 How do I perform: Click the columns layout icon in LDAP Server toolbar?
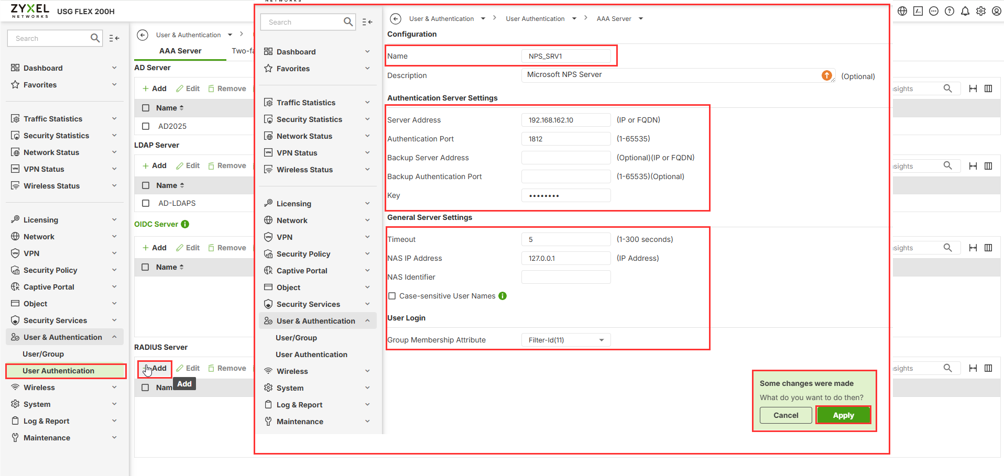tap(988, 166)
